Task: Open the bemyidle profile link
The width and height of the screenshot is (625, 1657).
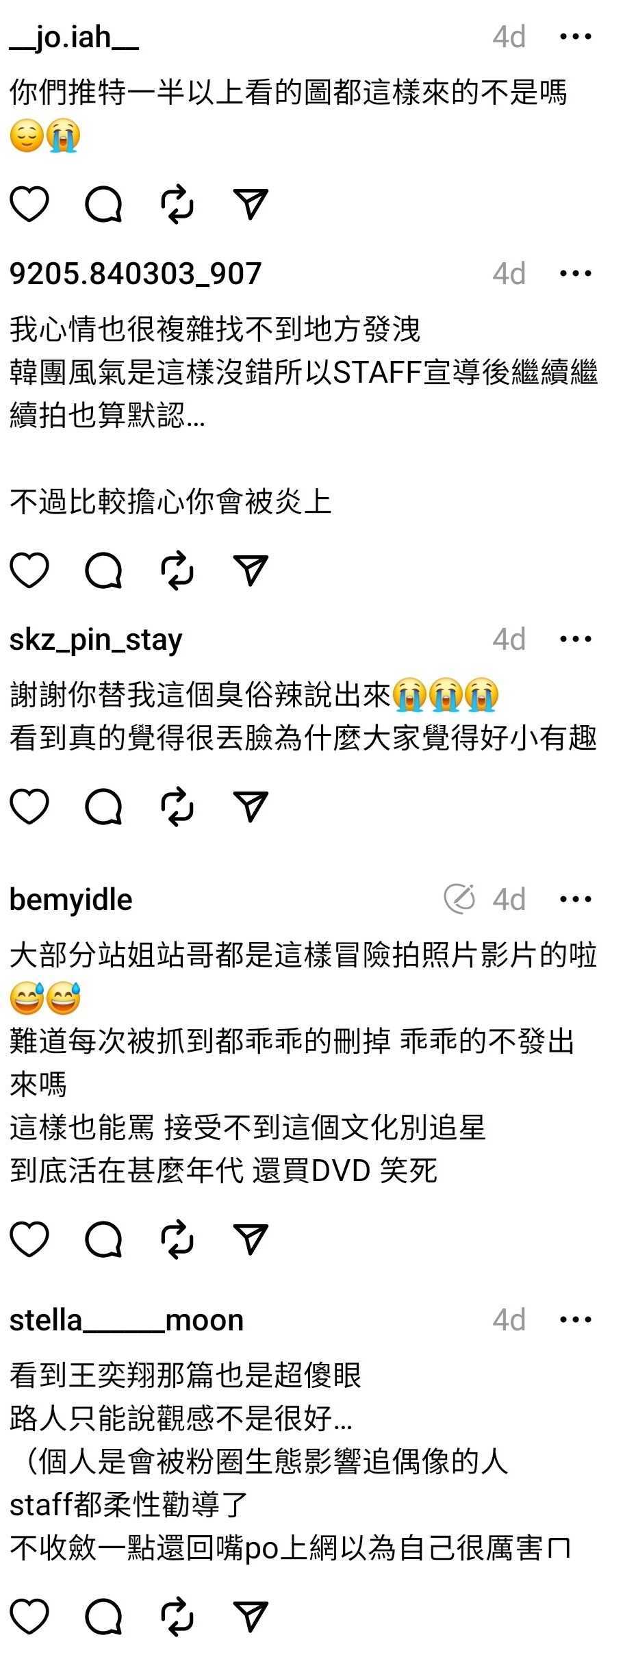Action: [71, 900]
